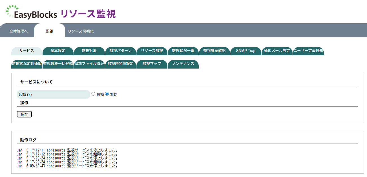Select the 基本設定 tab
The width and height of the screenshot is (367, 177).
click(58, 51)
